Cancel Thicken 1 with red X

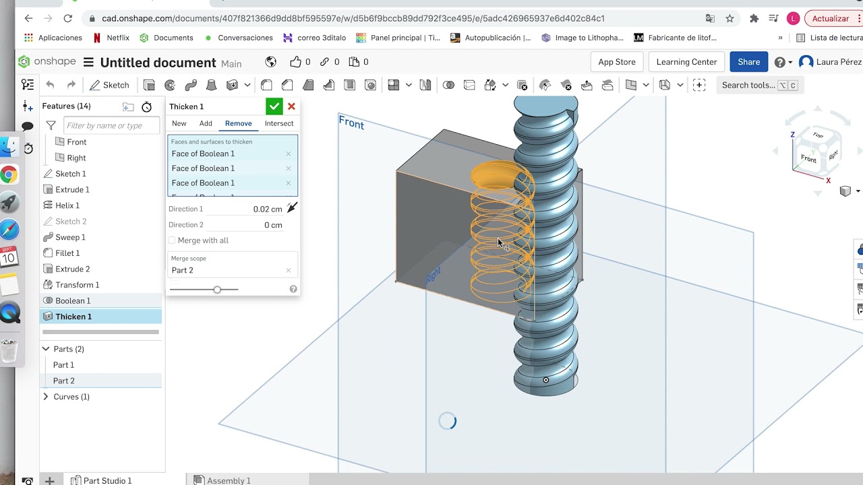[291, 106]
